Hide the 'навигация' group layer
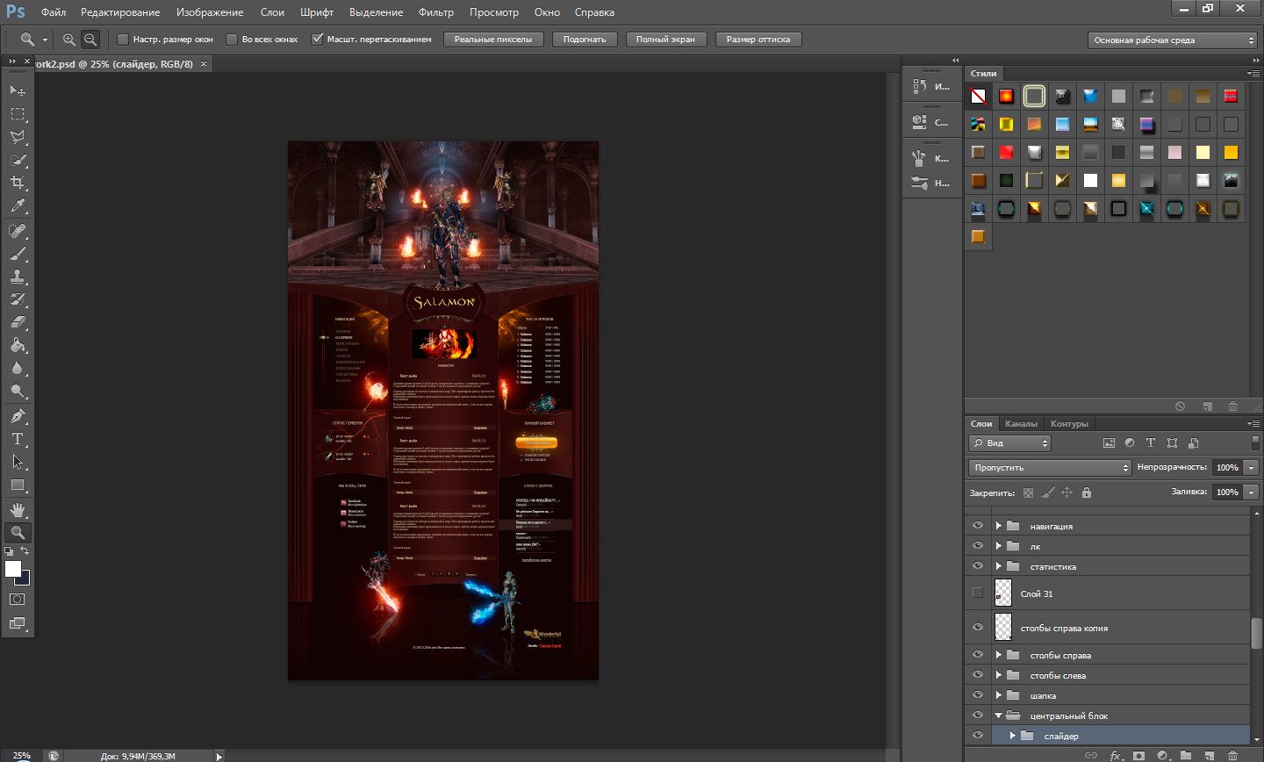 [x=978, y=526]
